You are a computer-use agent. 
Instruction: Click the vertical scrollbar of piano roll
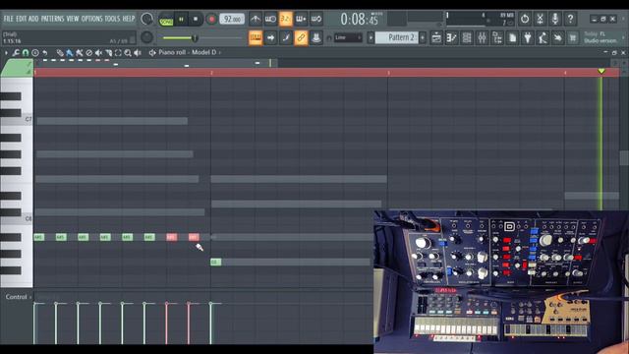pyautogui.click(x=624, y=158)
